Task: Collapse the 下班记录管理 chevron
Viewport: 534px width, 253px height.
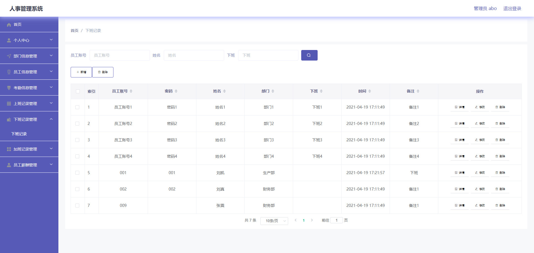Action: (x=51, y=119)
